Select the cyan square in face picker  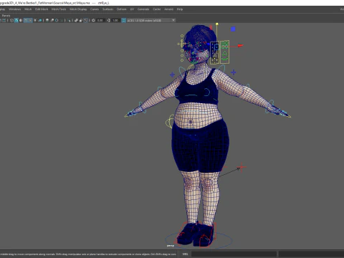click(x=216, y=47)
